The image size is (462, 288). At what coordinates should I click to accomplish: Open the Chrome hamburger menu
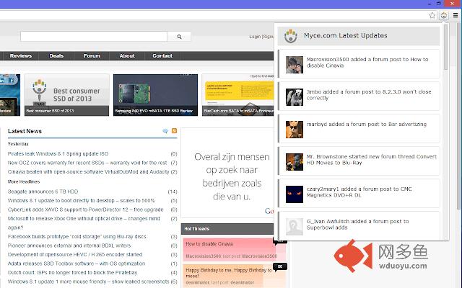coord(456,15)
